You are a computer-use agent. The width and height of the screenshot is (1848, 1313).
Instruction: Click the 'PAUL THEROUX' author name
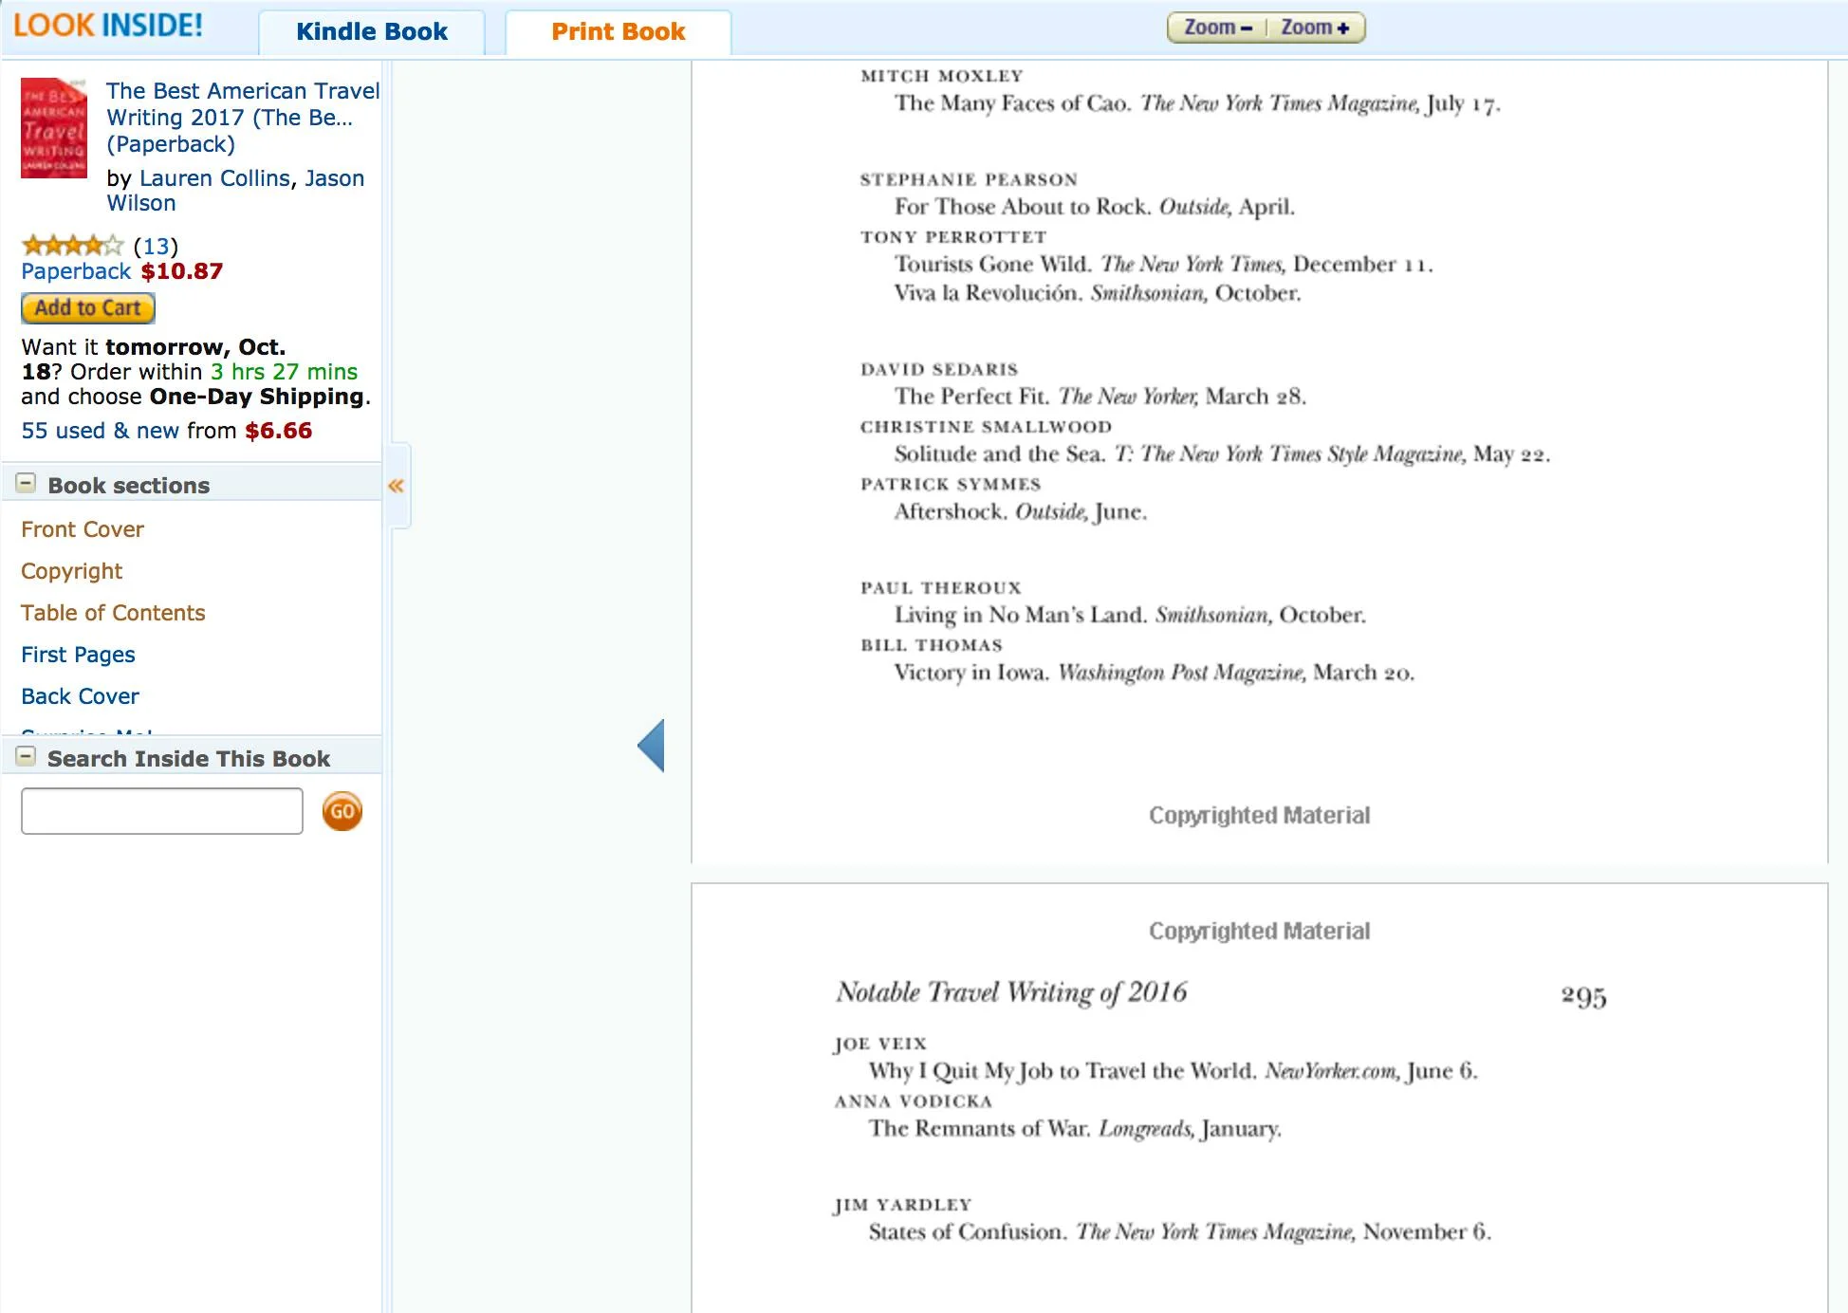tap(940, 587)
